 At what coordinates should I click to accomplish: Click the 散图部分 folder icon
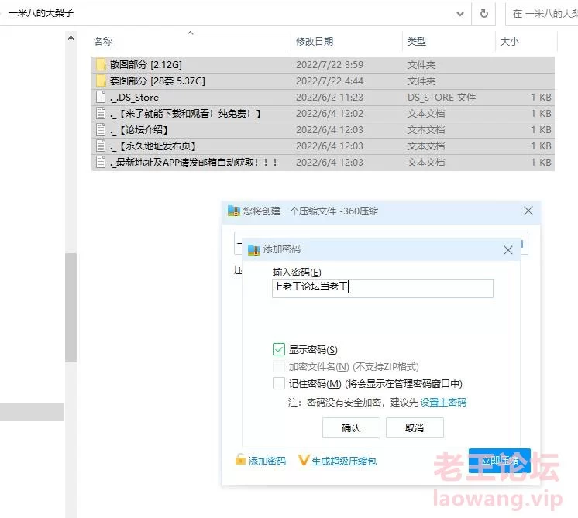(x=101, y=65)
